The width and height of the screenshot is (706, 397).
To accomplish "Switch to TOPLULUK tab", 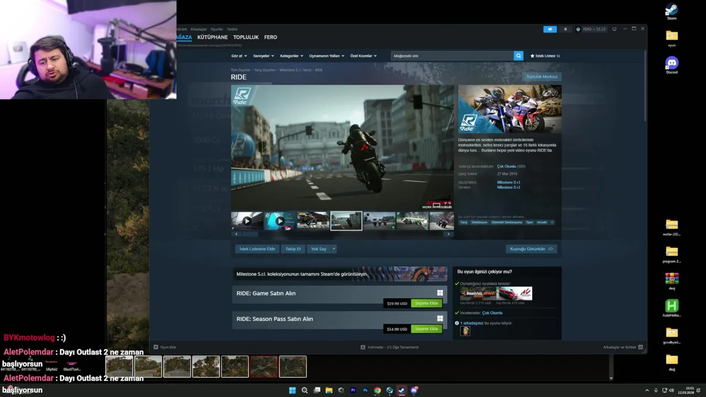I will 246,37.
